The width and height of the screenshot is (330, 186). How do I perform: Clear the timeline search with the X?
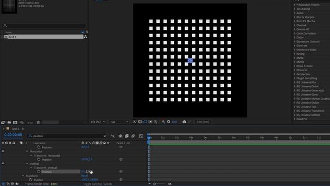click(x=105, y=136)
